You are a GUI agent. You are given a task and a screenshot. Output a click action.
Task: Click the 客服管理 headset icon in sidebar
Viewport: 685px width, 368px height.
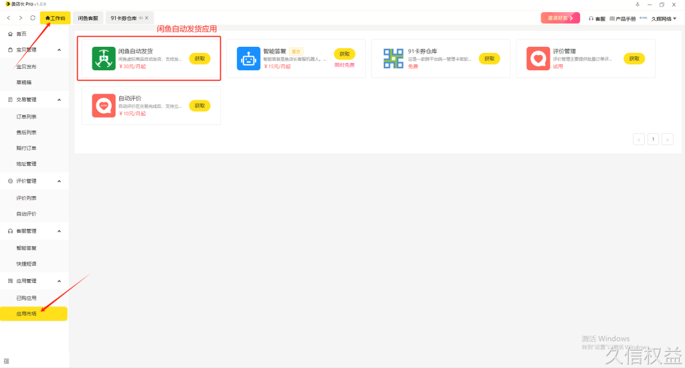coord(11,231)
